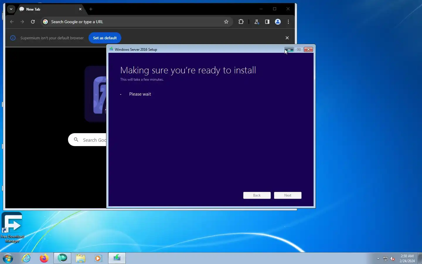
Task: Launch Firefox from taskbar
Action: [x=44, y=258]
